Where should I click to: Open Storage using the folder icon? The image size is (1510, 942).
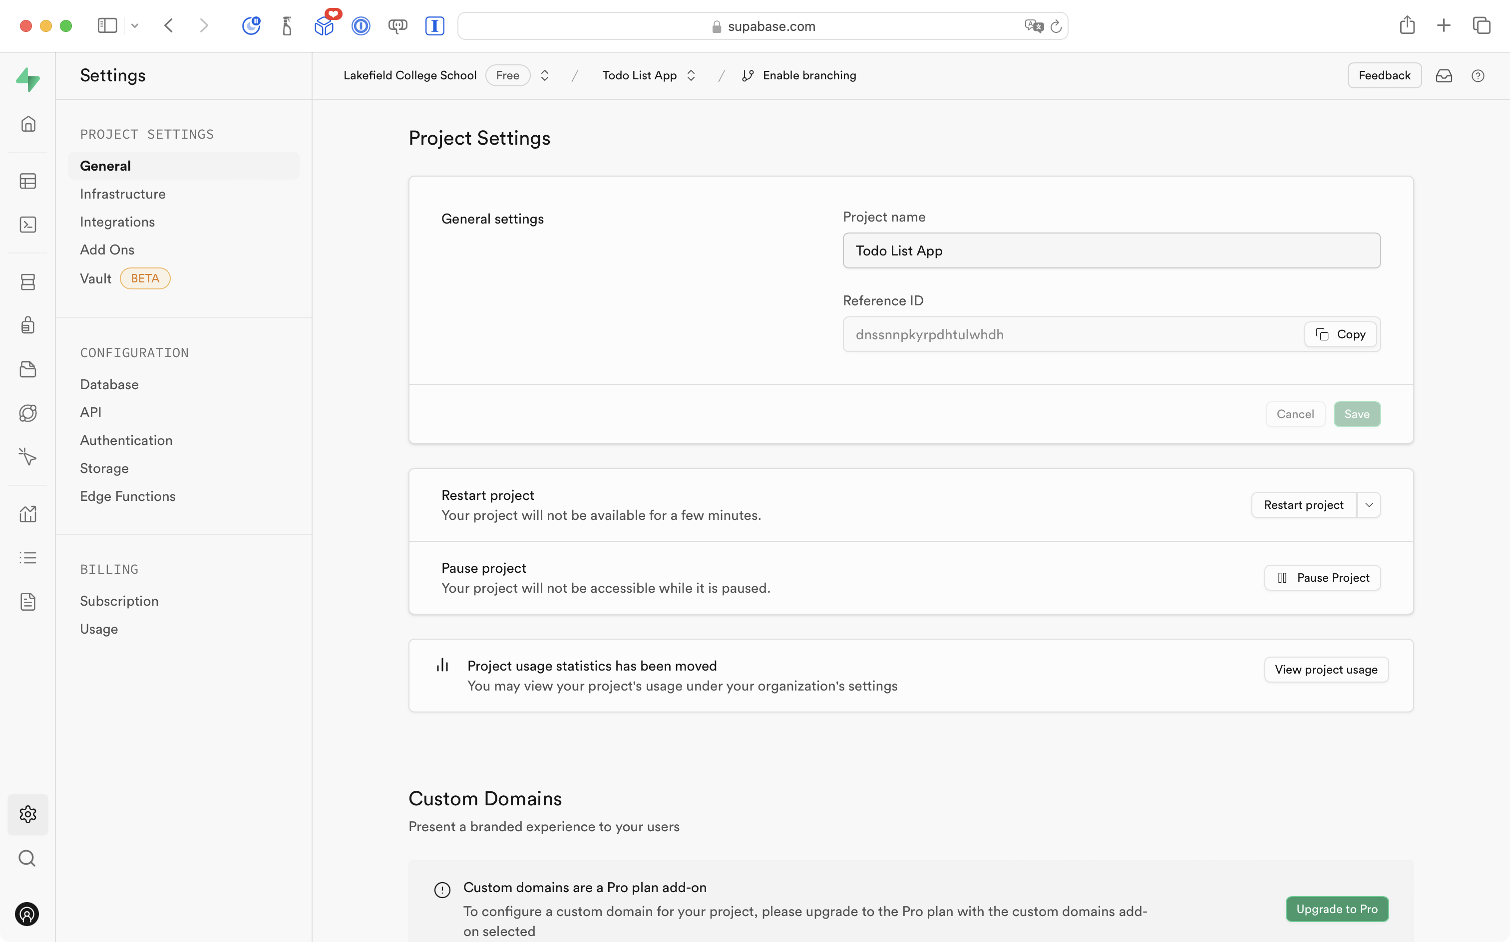tap(28, 369)
